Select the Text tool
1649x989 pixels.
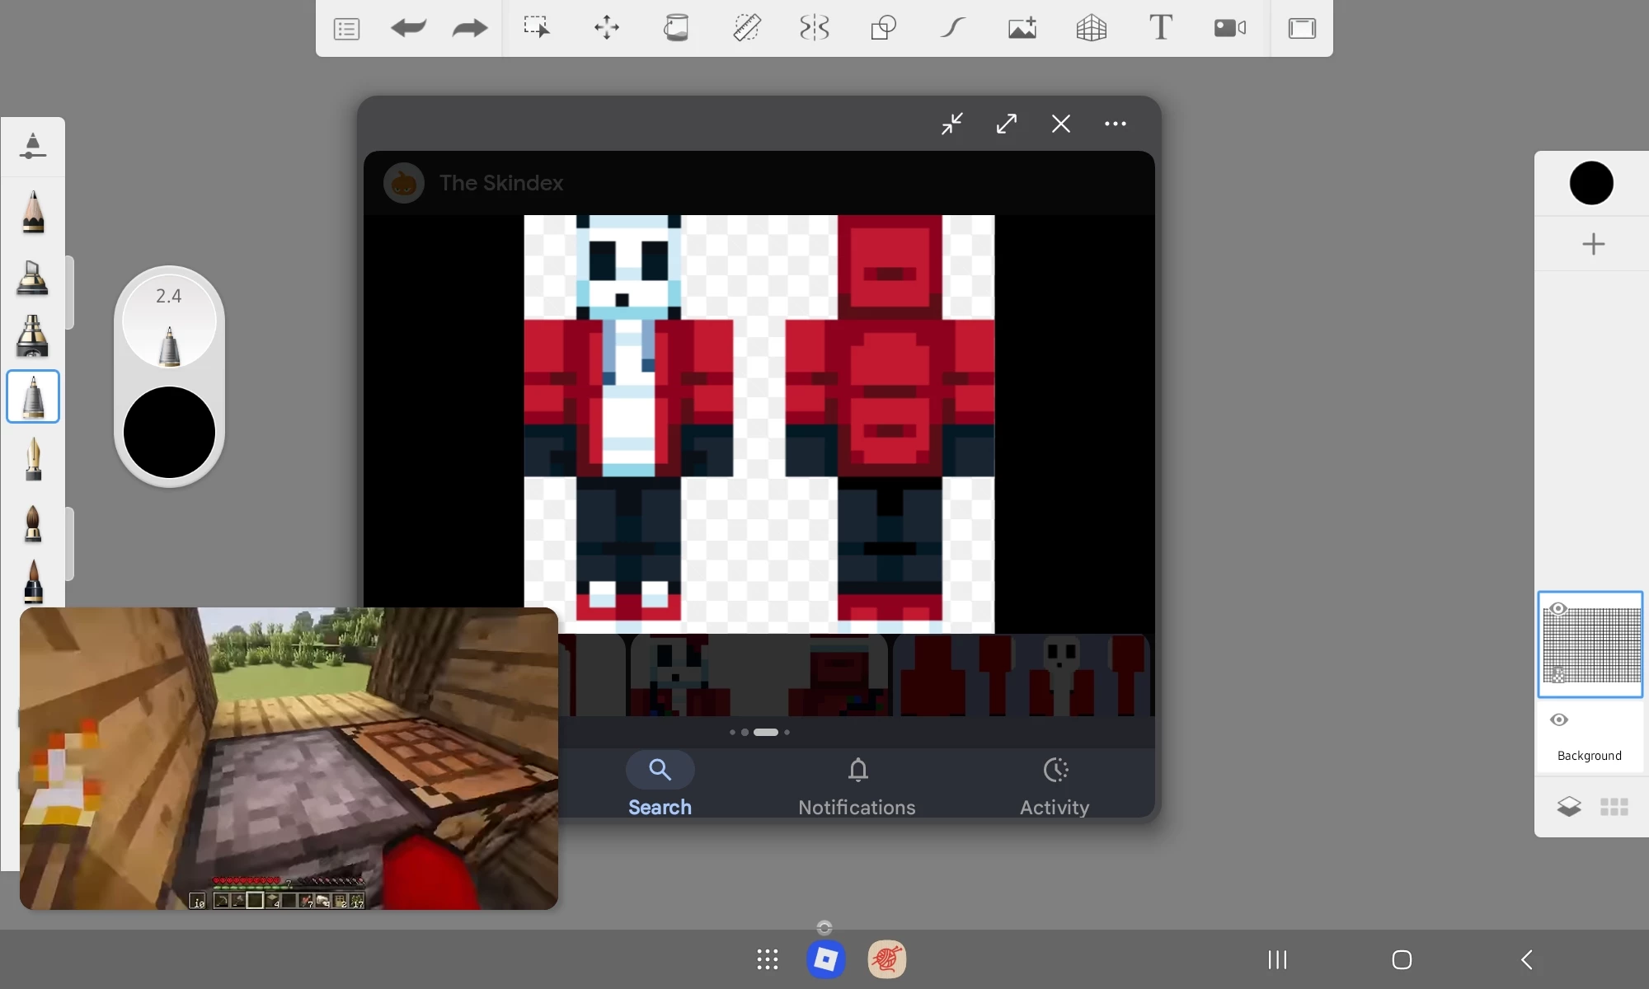tap(1161, 28)
